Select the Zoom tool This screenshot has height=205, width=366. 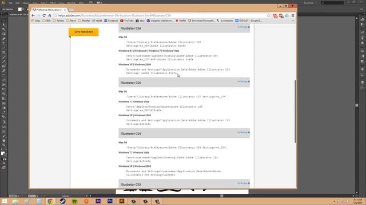4,145
